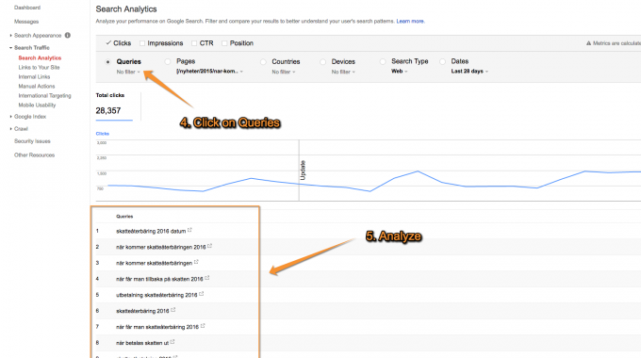Open the 'Last 28 days' date dropdown
The height and width of the screenshot is (358, 641).
[469, 71]
